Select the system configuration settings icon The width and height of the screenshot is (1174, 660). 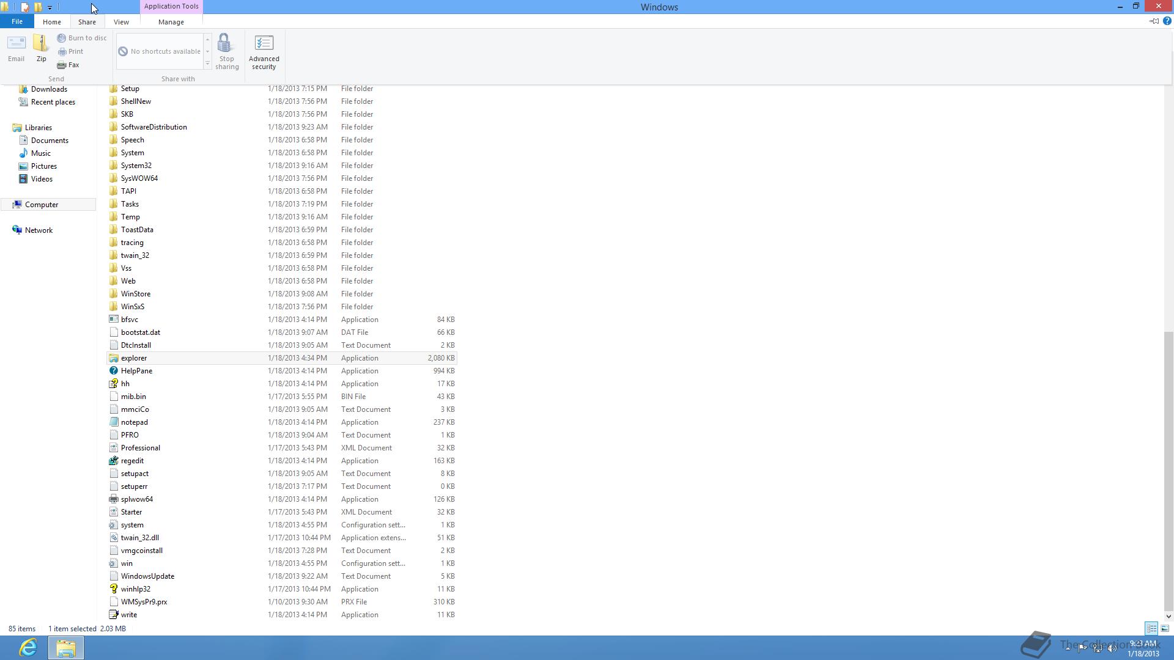(113, 525)
